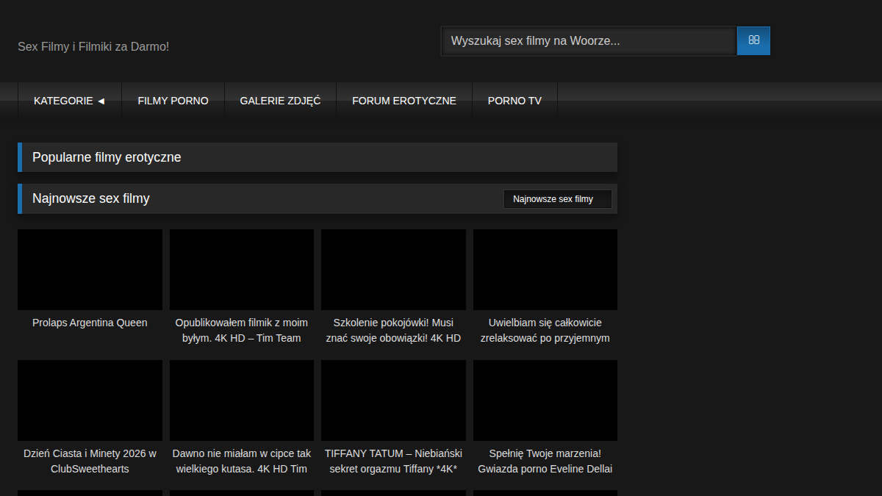
Task: Open thumbnail above 'Dzień Ciasta i Minety 2026'
Action: 90,400
